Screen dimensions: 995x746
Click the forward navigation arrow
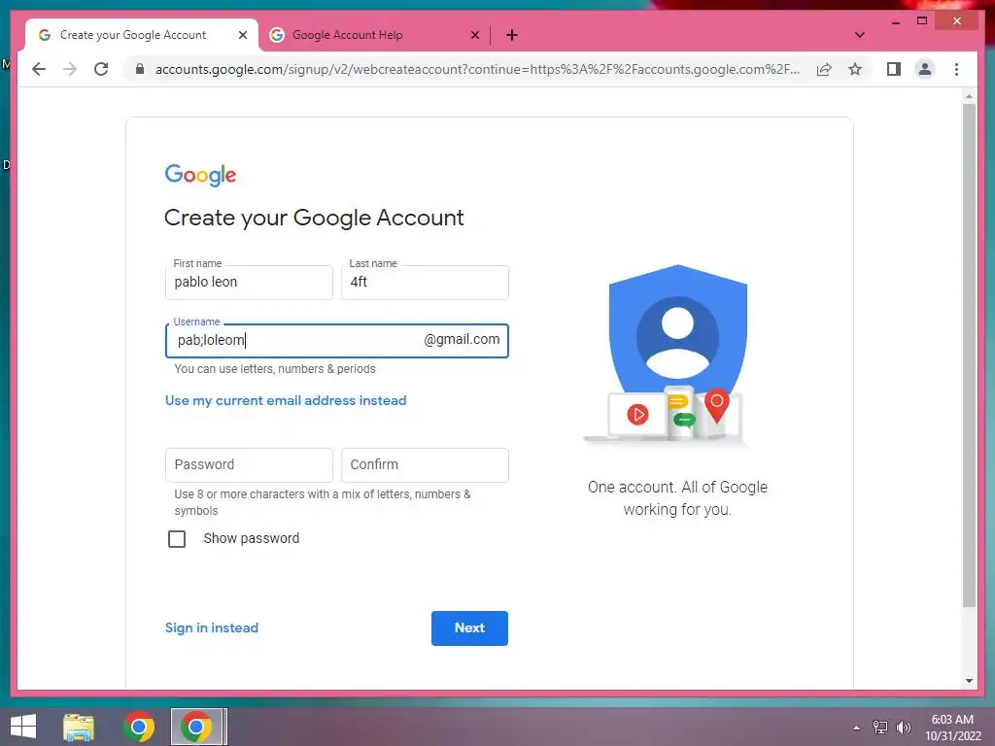point(70,69)
